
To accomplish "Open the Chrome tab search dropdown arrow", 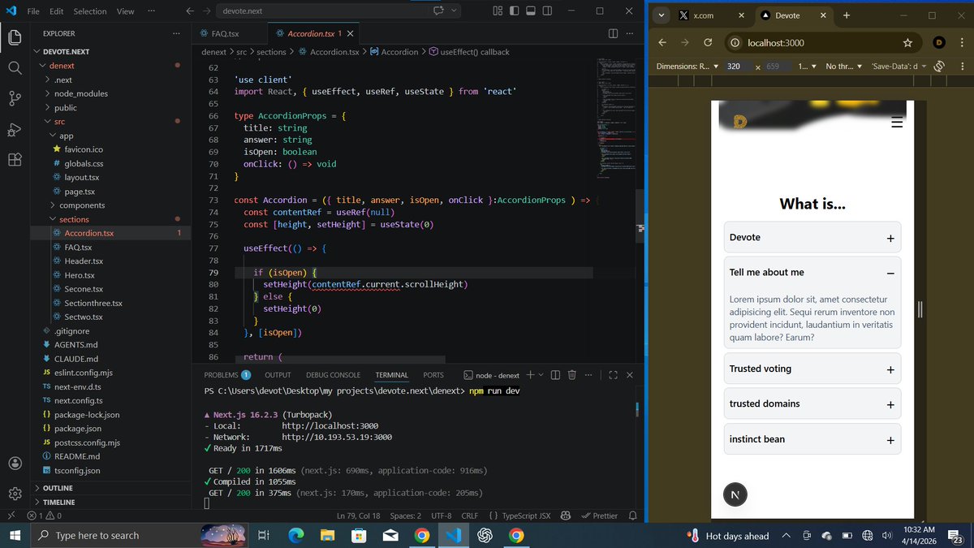I will pos(662,15).
